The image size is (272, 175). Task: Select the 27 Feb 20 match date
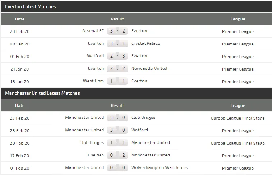click(x=20, y=118)
